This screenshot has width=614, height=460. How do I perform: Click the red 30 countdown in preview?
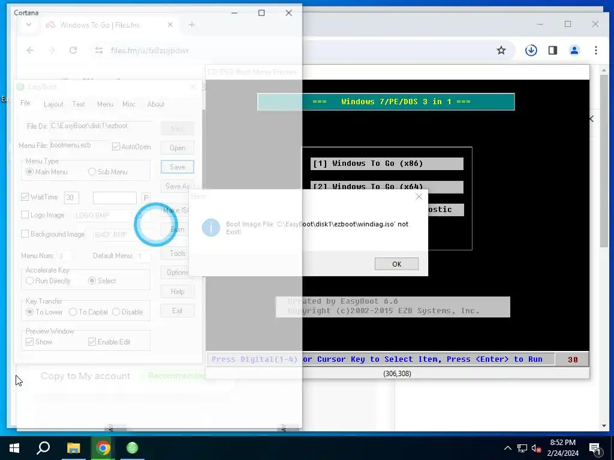point(573,359)
